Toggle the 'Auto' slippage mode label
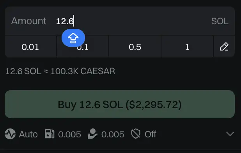This screenshot has width=241, height=153. (28, 134)
